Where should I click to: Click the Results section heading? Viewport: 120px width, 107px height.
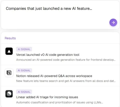[10, 38]
